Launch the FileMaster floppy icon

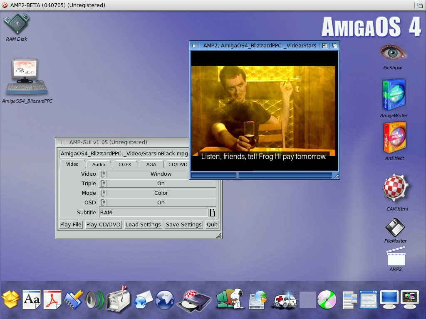pos(395,228)
